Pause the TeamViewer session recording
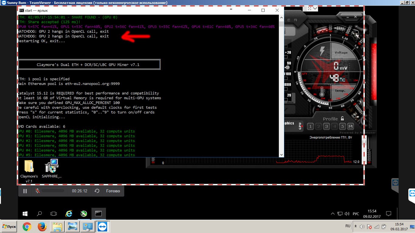 click(25, 191)
